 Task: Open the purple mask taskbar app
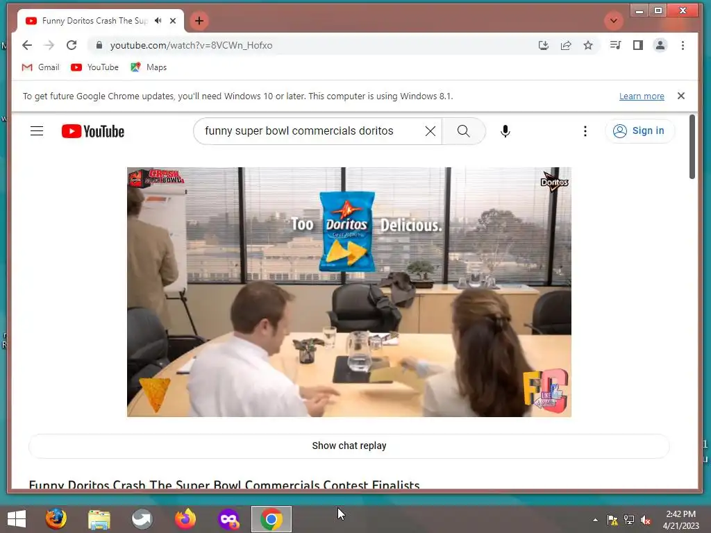click(228, 519)
